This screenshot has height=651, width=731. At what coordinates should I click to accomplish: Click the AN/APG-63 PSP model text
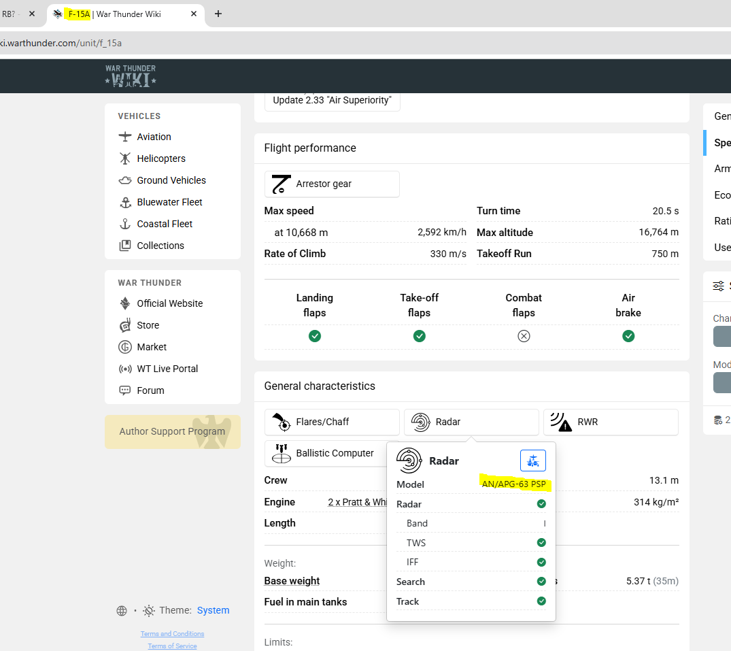[514, 484]
